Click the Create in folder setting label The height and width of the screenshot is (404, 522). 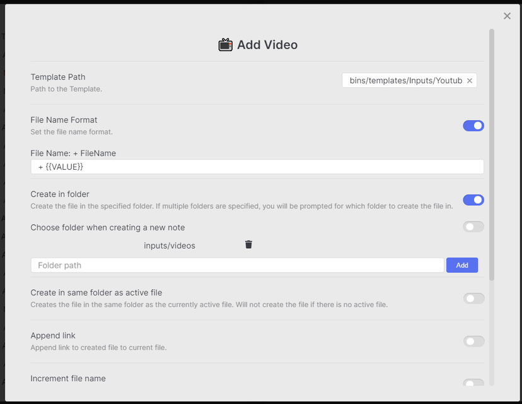click(x=60, y=194)
